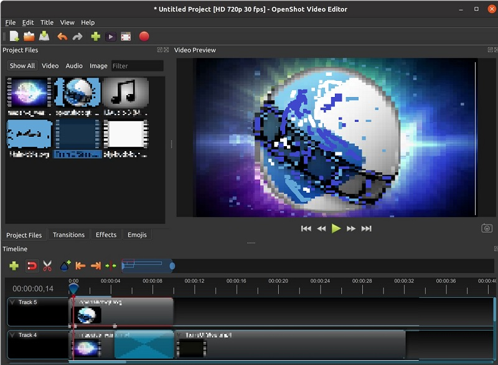Select the globe clip on Track 5
This screenshot has height=365, width=498.
121,312
